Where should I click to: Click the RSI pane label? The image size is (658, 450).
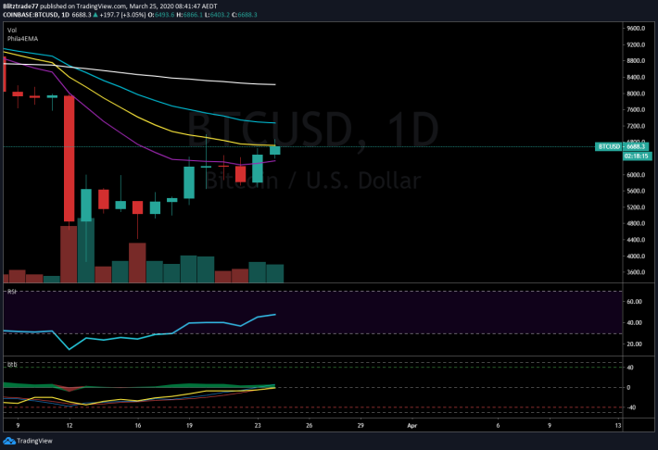(x=12, y=292)
